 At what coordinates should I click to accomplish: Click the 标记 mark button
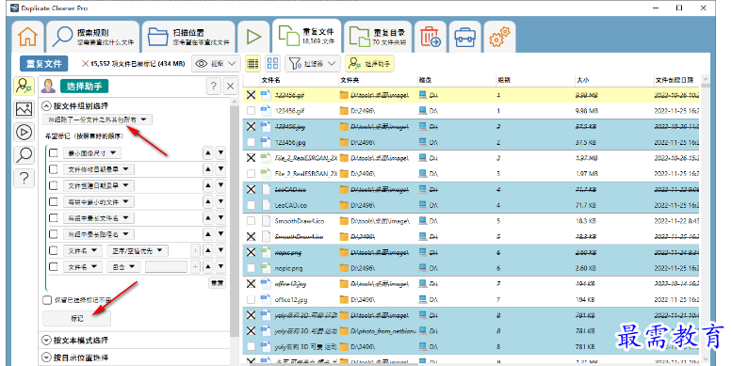77,318
